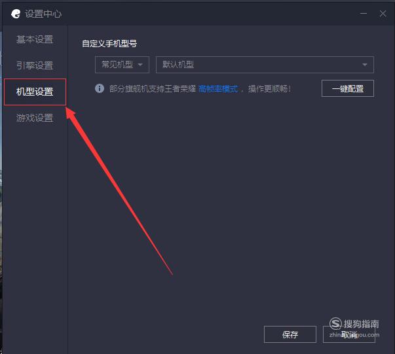Close the 设置中心 dialog with the X

point(383,13)
